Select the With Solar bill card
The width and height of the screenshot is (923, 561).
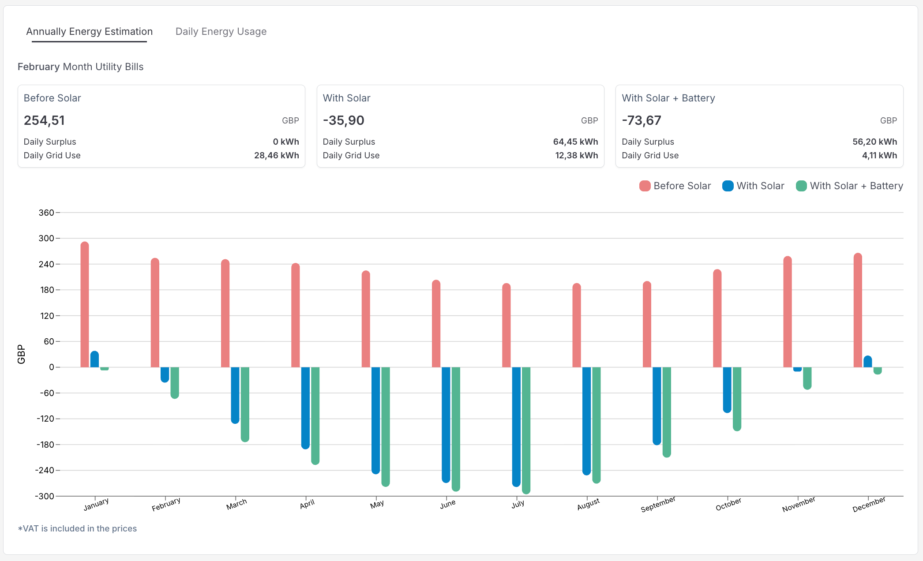pyautogui.click(x=460, y=126)
